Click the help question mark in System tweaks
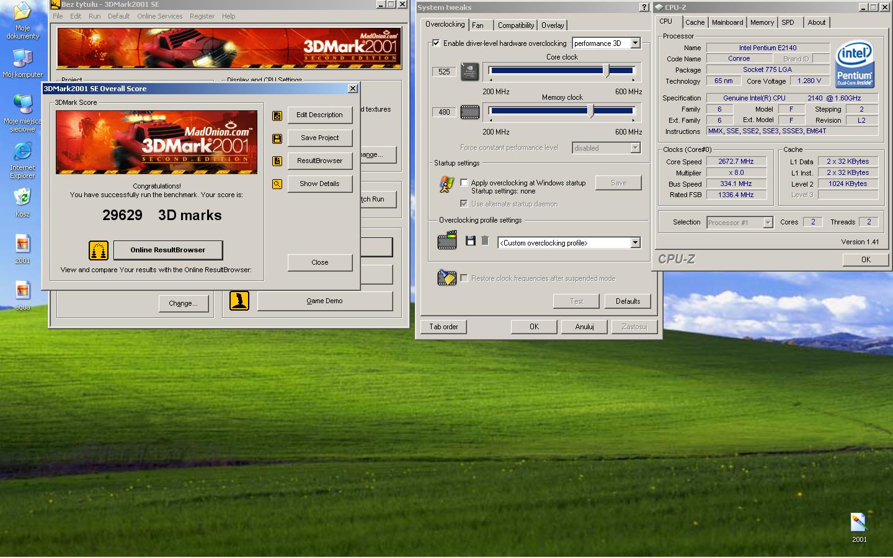The width and height of the screenshot is (893, 558). point(644,7)
